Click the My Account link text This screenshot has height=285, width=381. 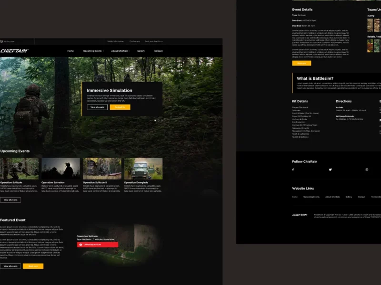coord(9,41)
